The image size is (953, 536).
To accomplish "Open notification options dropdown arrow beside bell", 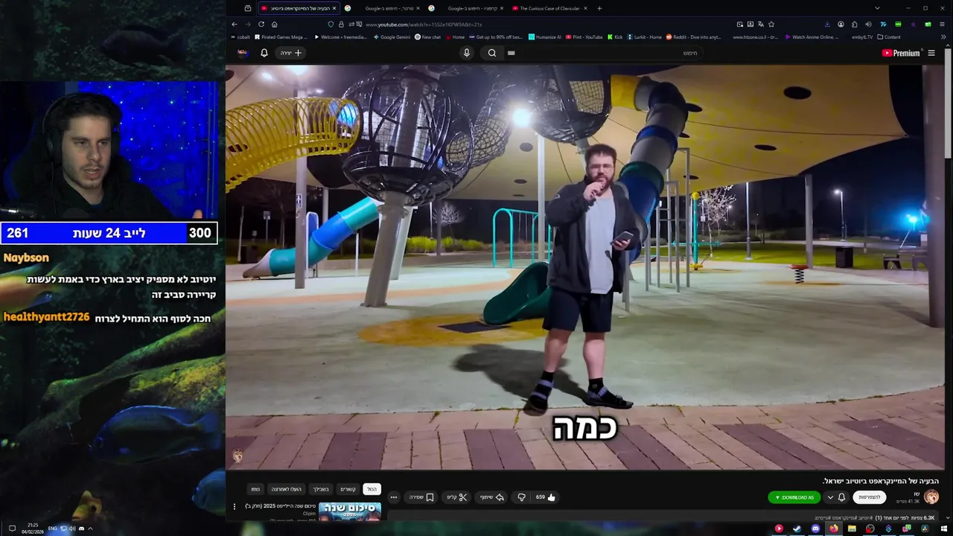I will coord(830,497).
